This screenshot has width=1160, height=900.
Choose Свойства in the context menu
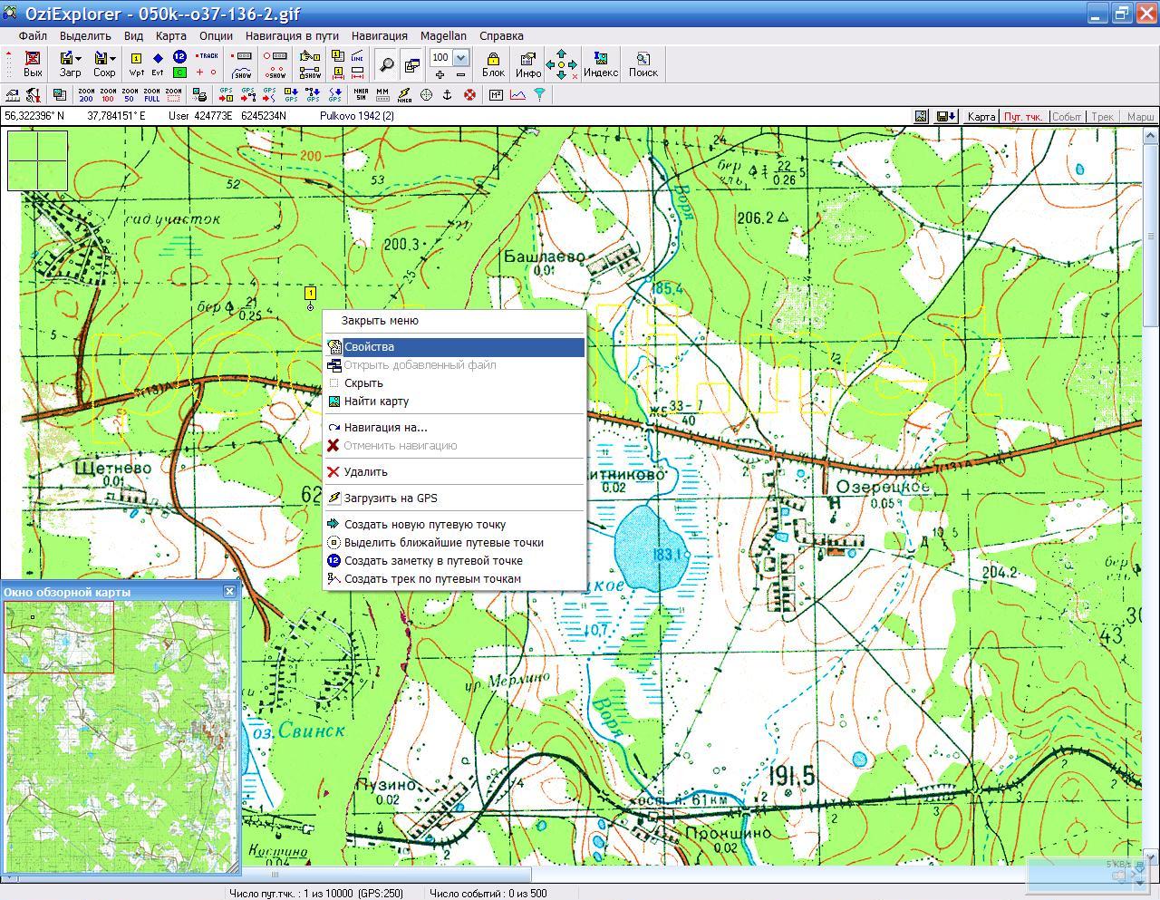click(455, 347)
